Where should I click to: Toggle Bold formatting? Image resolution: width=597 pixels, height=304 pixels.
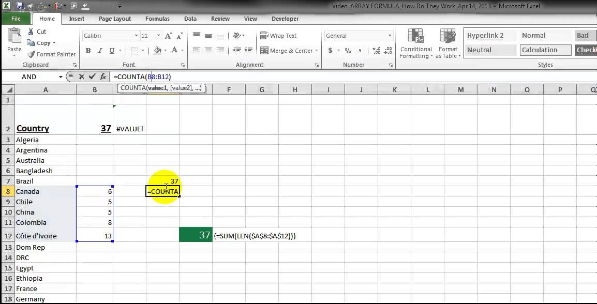point(88,51)
